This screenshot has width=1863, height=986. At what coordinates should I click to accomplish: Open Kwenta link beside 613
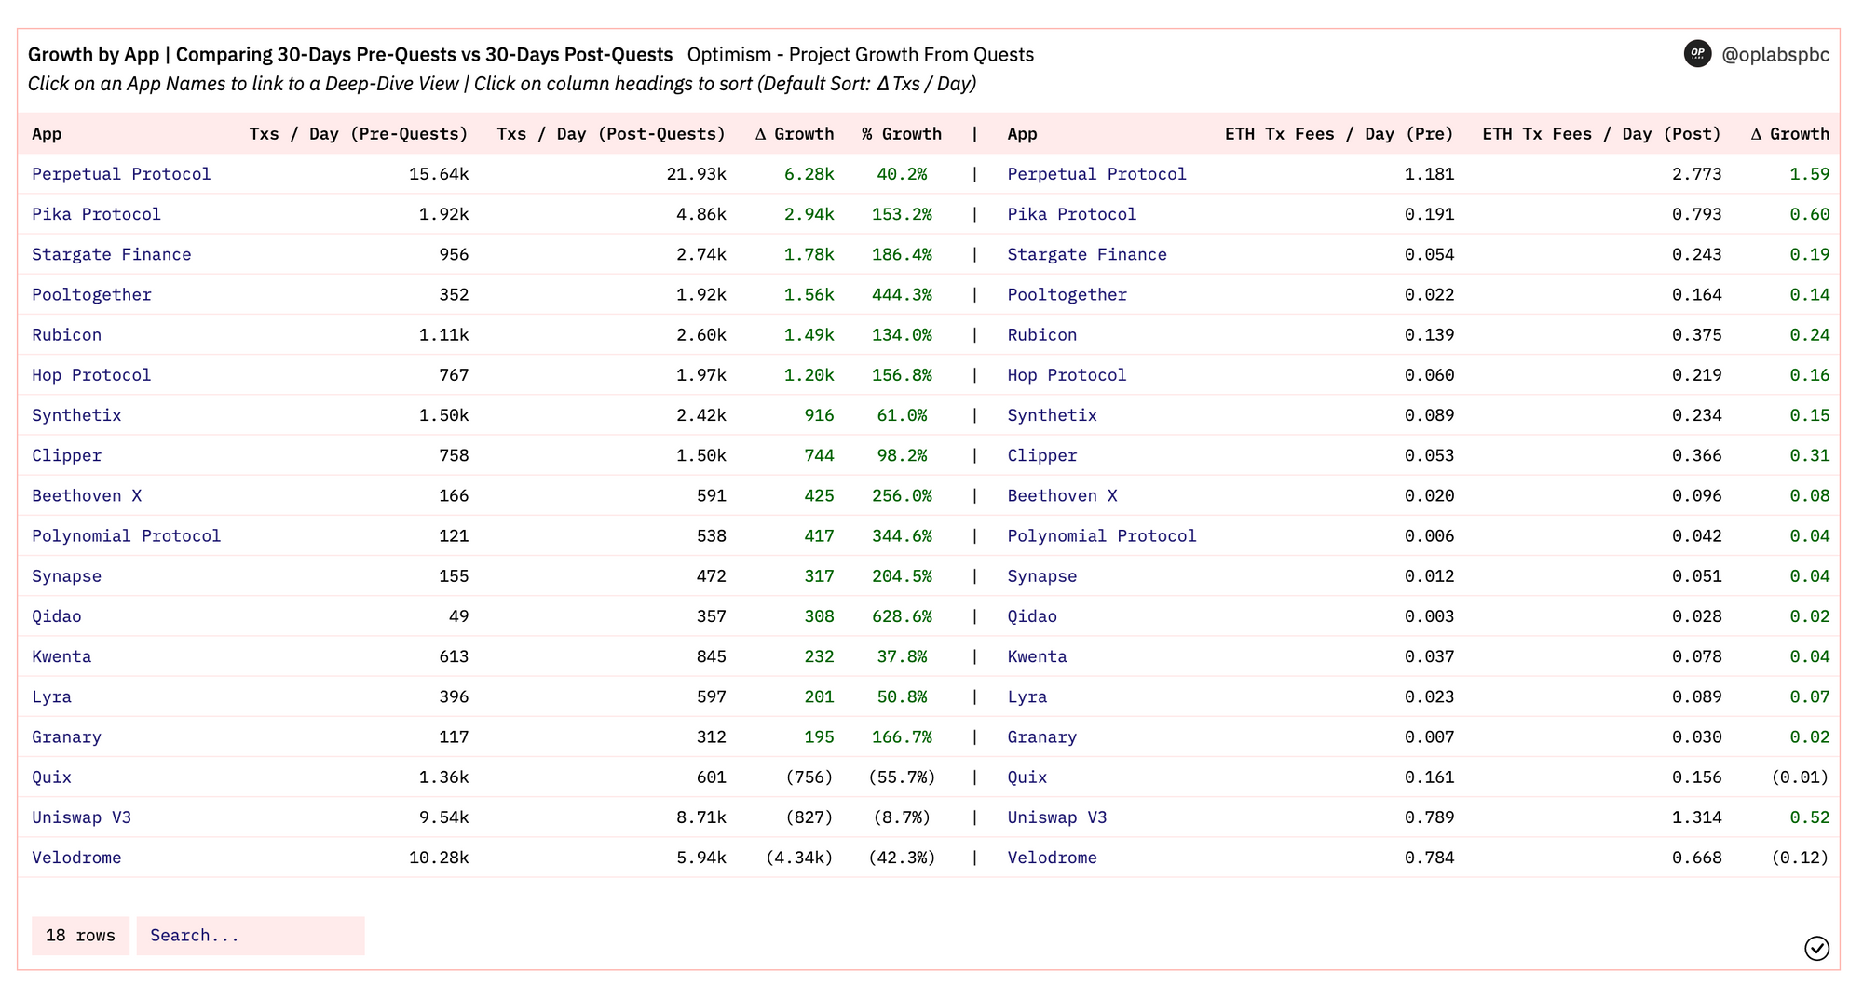(x=61, y=656)
